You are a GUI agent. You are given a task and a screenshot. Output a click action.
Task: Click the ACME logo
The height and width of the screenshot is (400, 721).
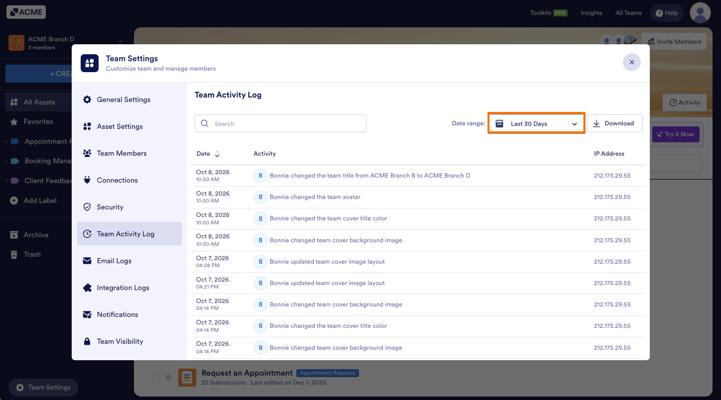click(x=26, y=12)
